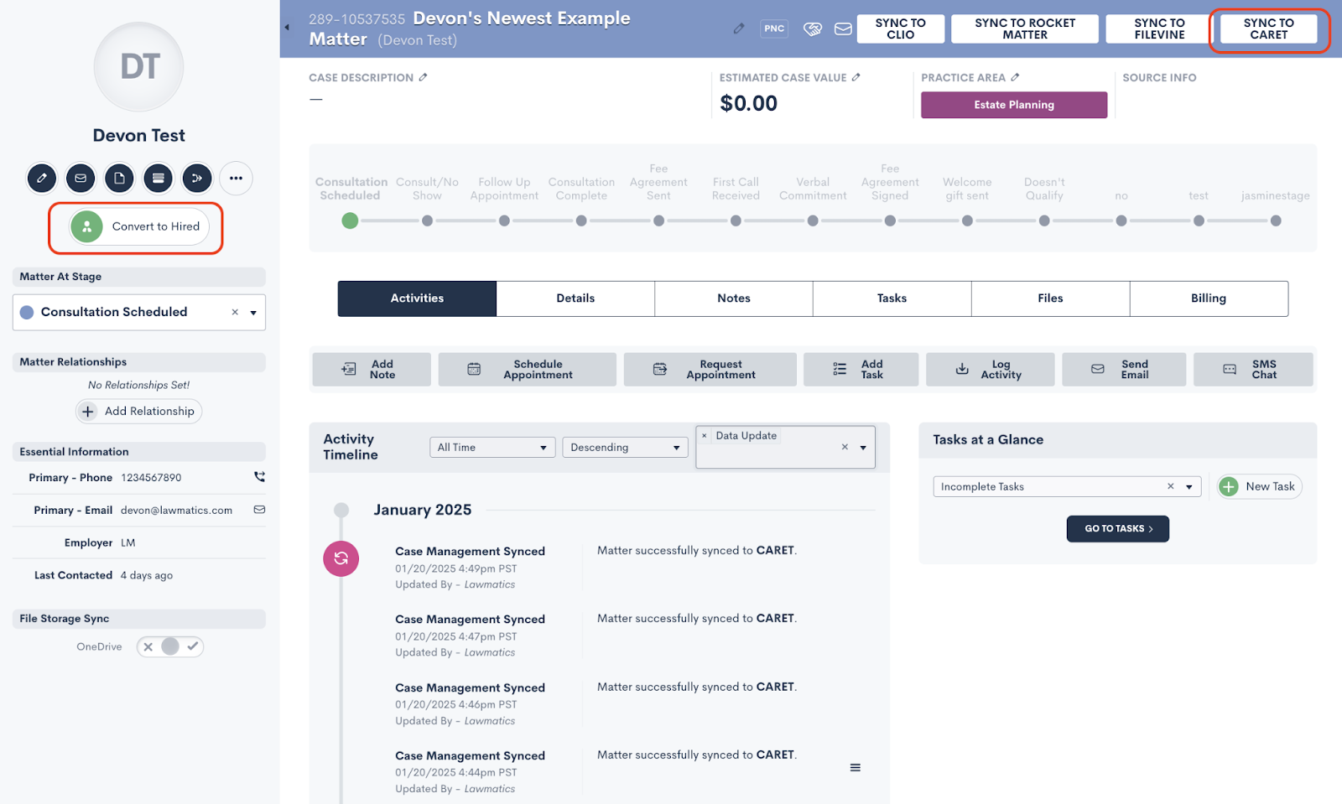Image resolution: width=1342 pixels, height=804 pixels.
Task: Click Add Relationship label
Action: pyautogui.click(x=149, y=411)
